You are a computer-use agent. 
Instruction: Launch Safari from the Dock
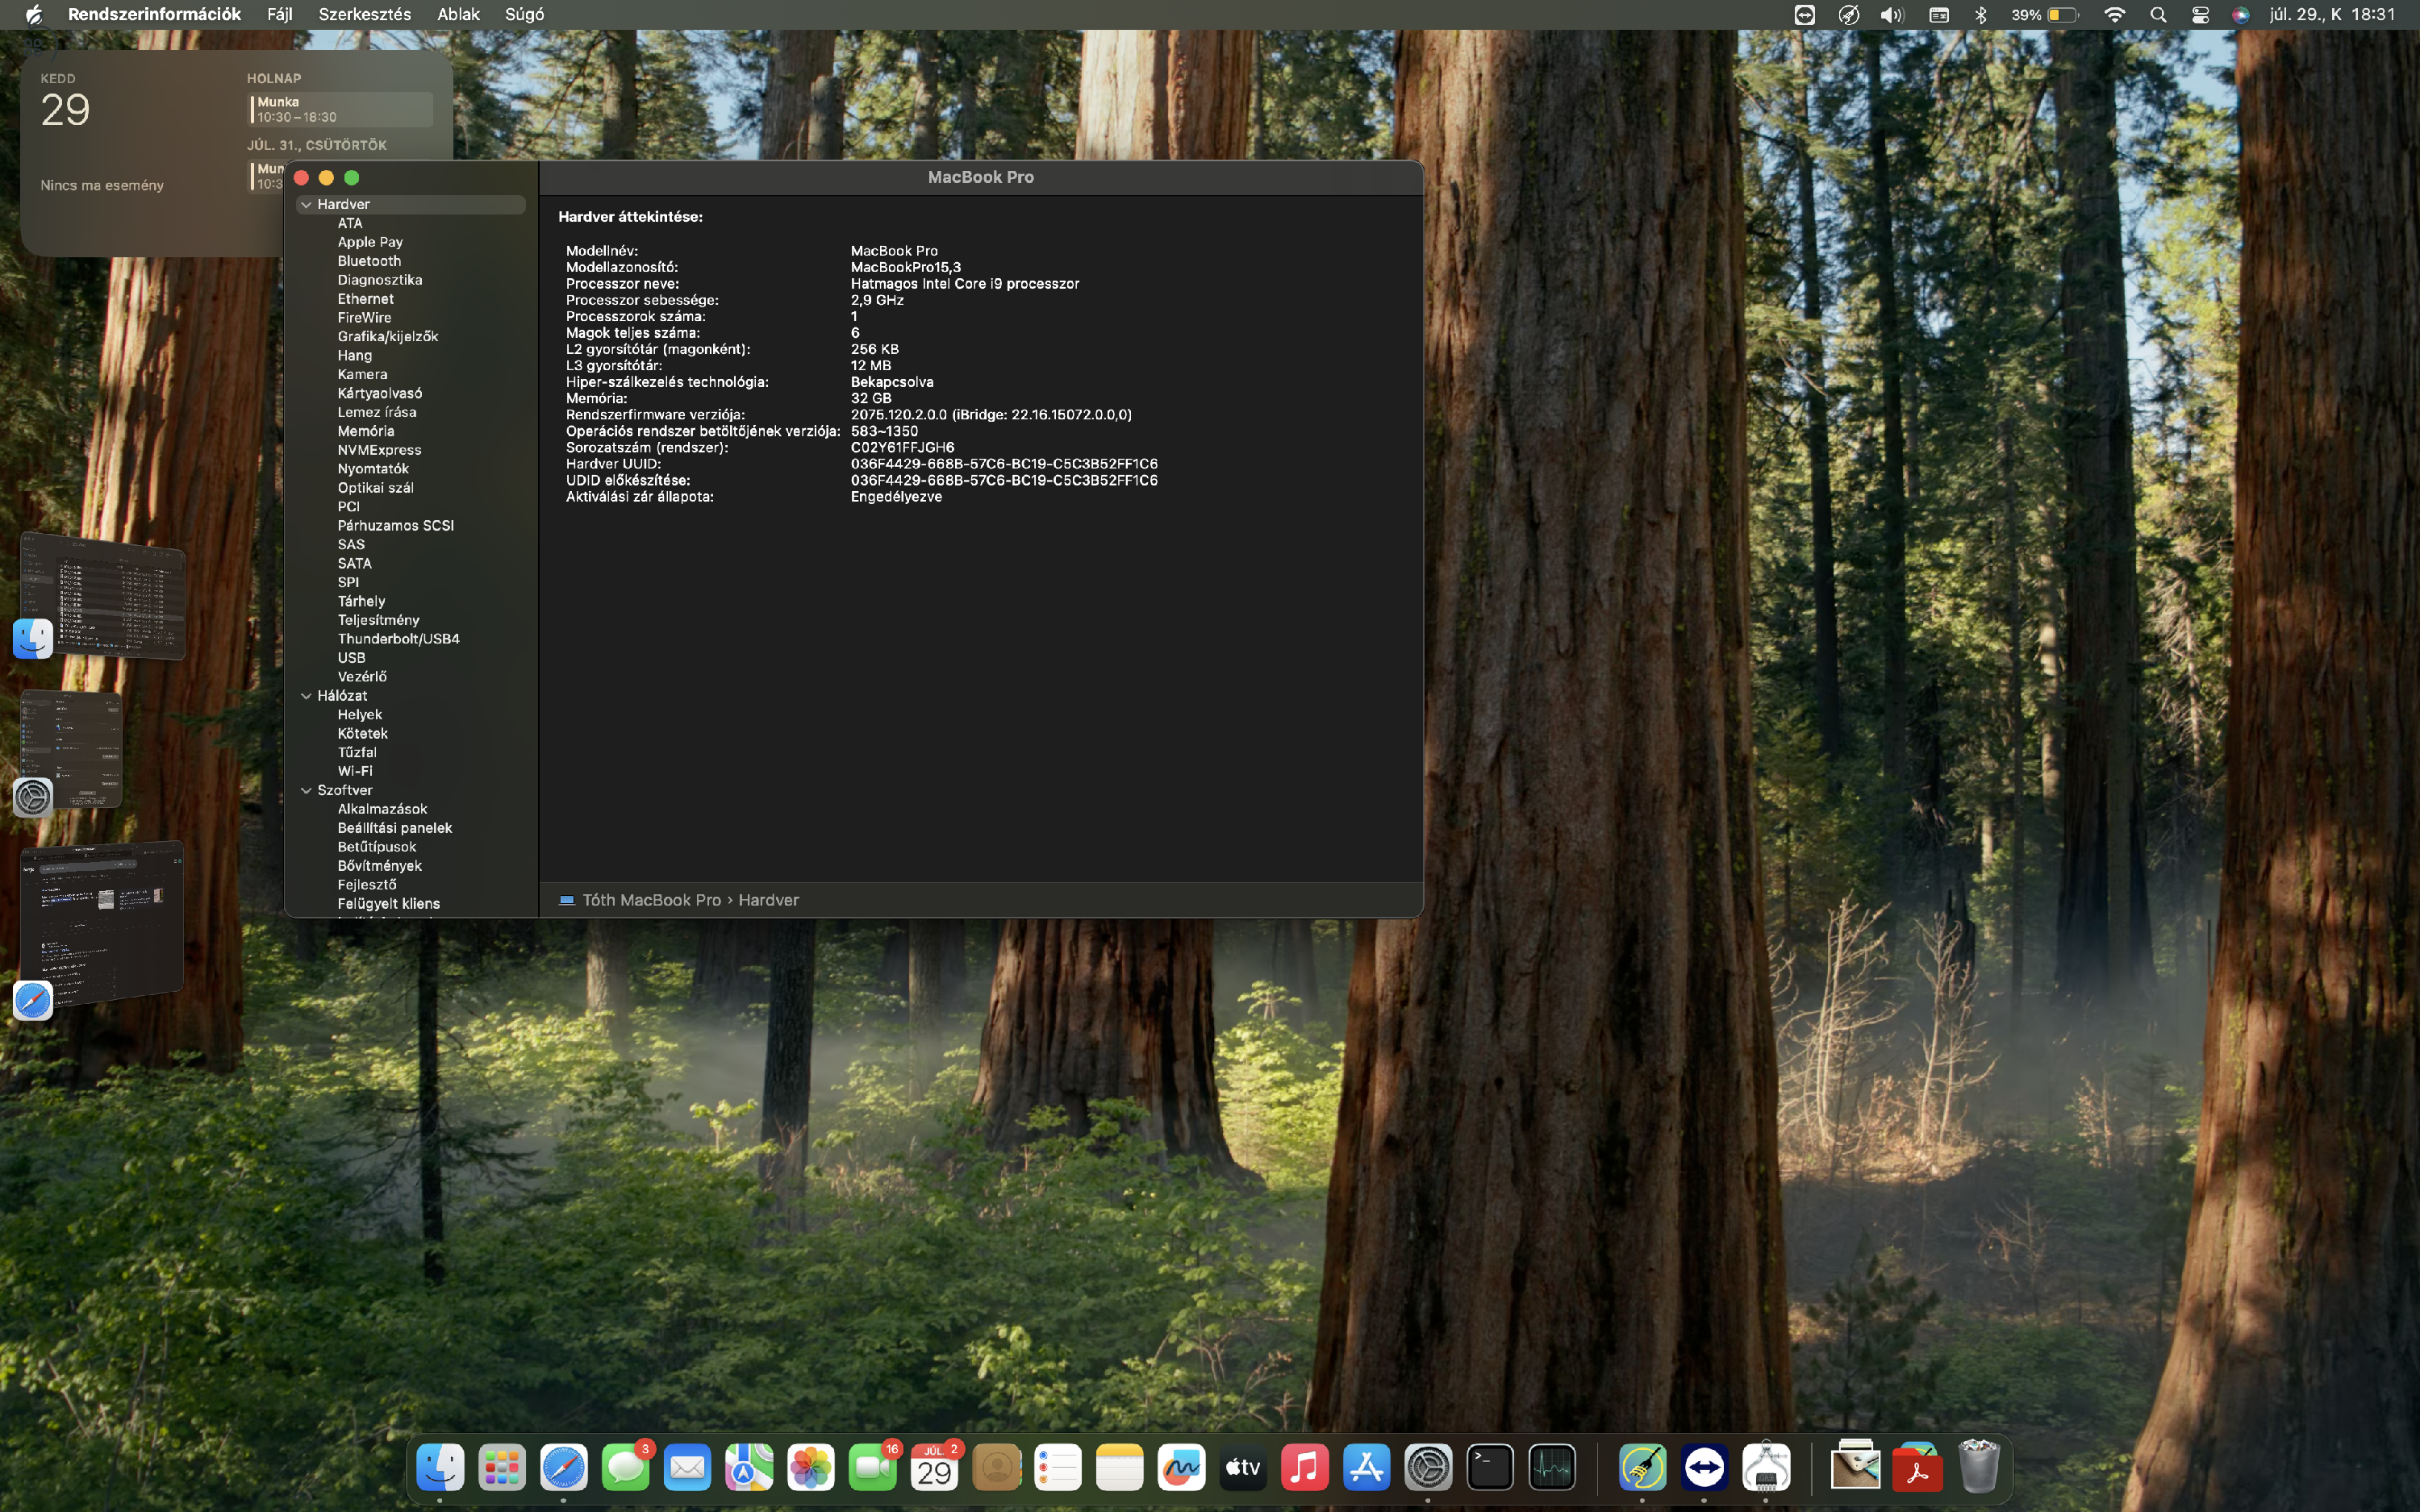pos(564,1467)
